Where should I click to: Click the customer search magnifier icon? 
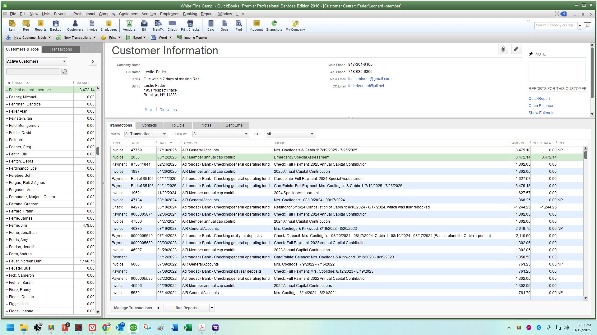(x=65, y=71)
